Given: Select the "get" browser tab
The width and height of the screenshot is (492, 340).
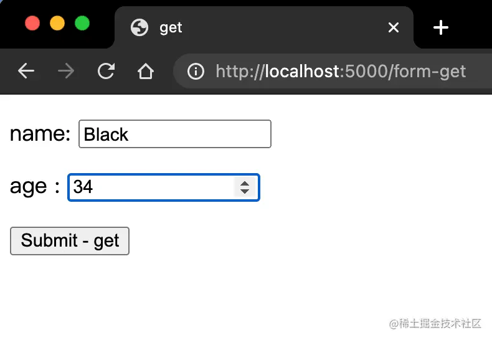Looking at the screenshot, I should click(263, 27).
